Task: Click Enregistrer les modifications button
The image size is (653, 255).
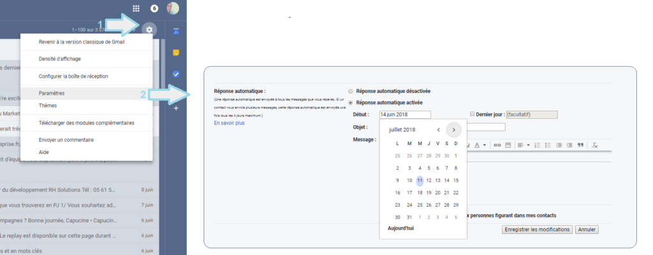Action: click(537, 230)
